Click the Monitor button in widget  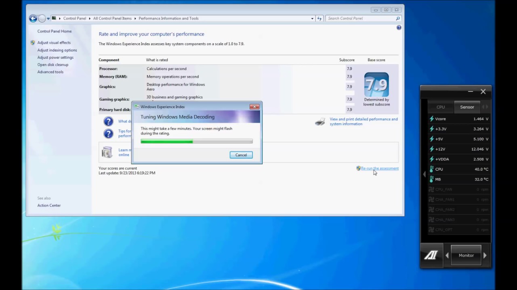[x=466, y=255]
